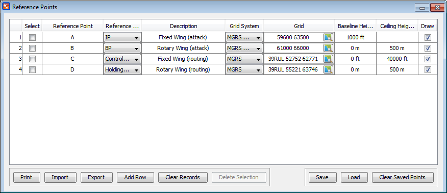
Task: Click the Reference Points app icon in title bar
Action: [6, 7]
